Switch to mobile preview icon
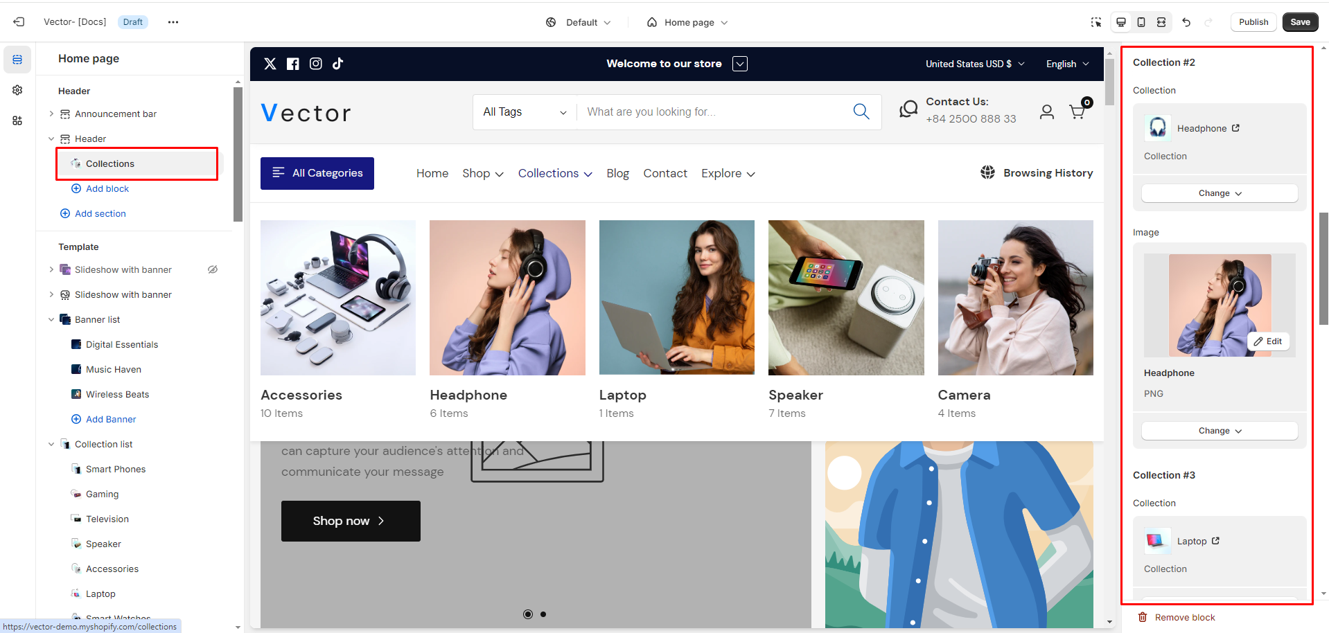Image resolution: width=1329 pixels, height=633 pixels. [x=1141, y=22]
